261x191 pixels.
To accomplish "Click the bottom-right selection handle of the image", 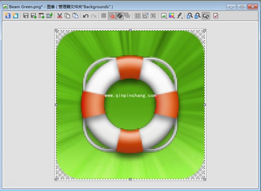I will (205, 179).
